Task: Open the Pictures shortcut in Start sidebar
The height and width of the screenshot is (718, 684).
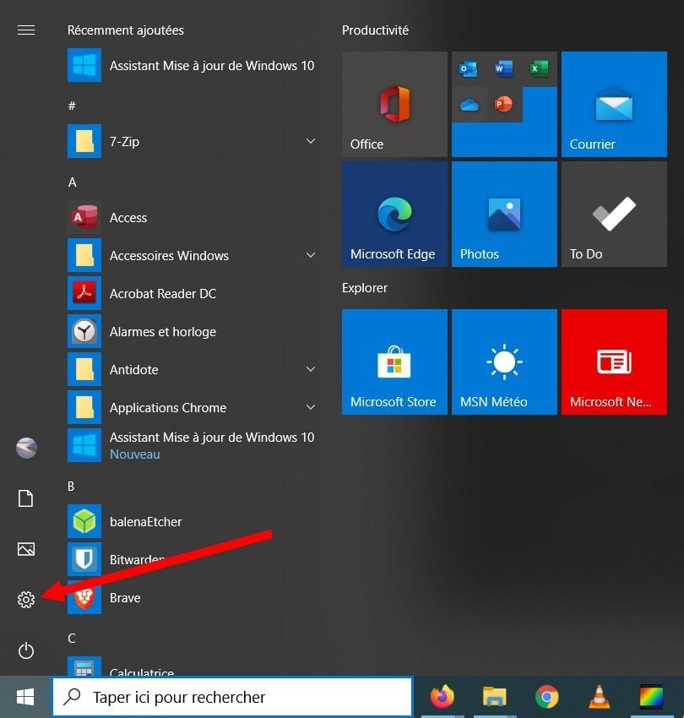Action: (x=26, y=548)
